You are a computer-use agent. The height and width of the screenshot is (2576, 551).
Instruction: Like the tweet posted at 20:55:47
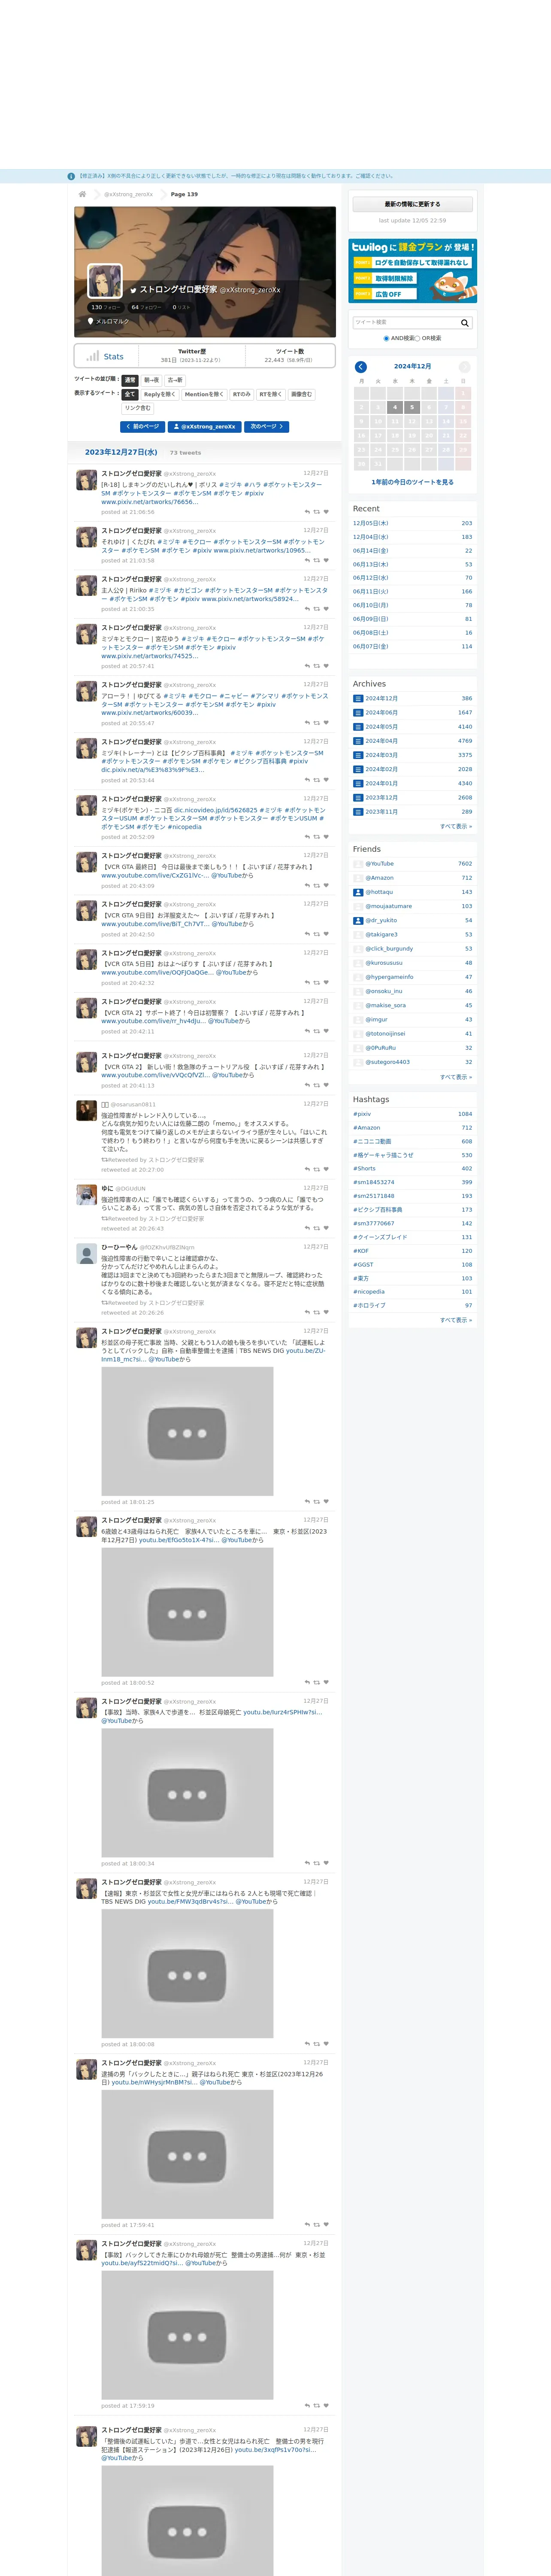coord(326,723)
